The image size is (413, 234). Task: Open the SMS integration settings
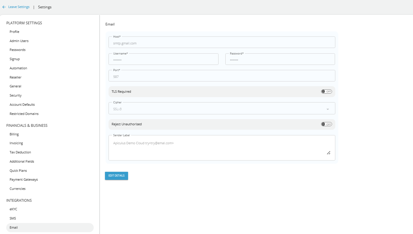[13, 218]
